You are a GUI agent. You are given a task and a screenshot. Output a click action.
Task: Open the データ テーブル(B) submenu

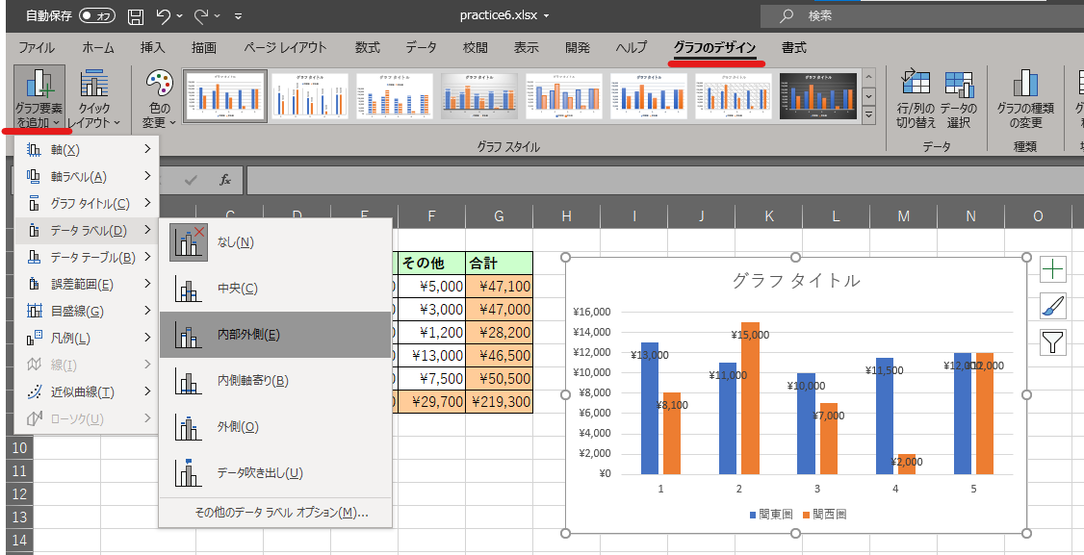tap(87, 257)
